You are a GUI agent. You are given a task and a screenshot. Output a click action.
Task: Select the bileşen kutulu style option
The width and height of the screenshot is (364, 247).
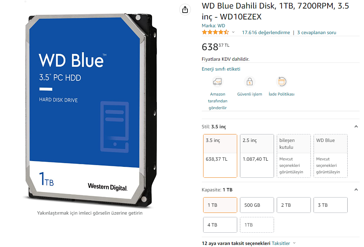point(294,156)
